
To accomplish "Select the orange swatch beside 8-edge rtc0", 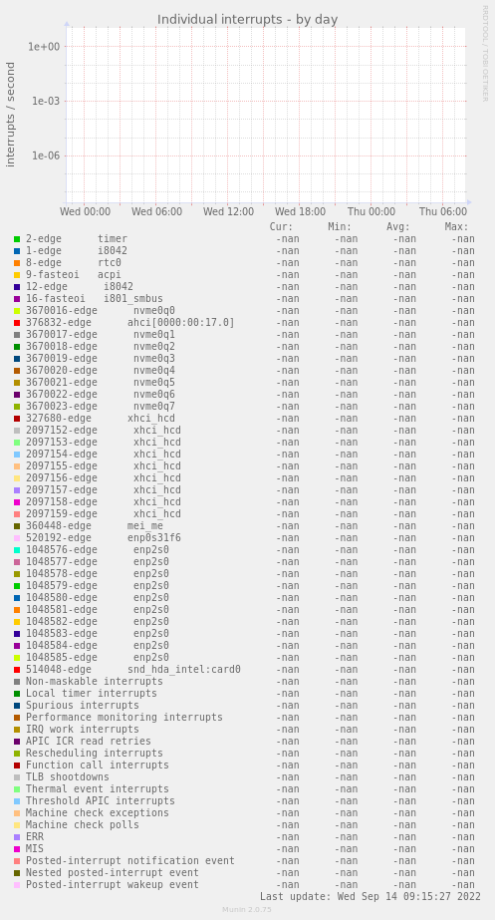I will coord(17,263).
